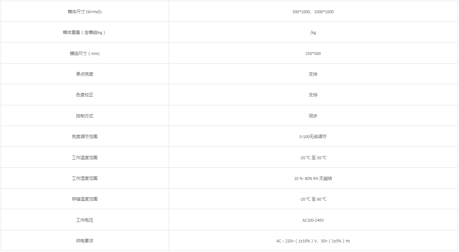Image resolution: width=459 pixels, height=252 pixels.
Task: Click 支持 value beside 色度校正
Action: tap(313, 95)
